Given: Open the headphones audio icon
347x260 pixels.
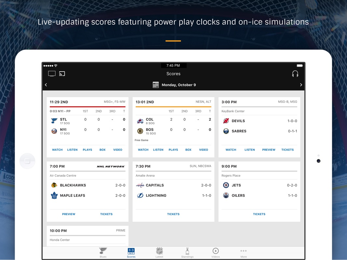Looking at the screenshot, I should click(x=295, y=74).
